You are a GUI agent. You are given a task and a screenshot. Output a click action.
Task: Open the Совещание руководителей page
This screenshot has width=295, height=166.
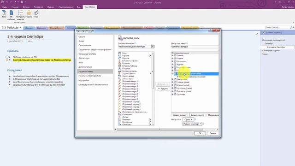tap(274, 40)
